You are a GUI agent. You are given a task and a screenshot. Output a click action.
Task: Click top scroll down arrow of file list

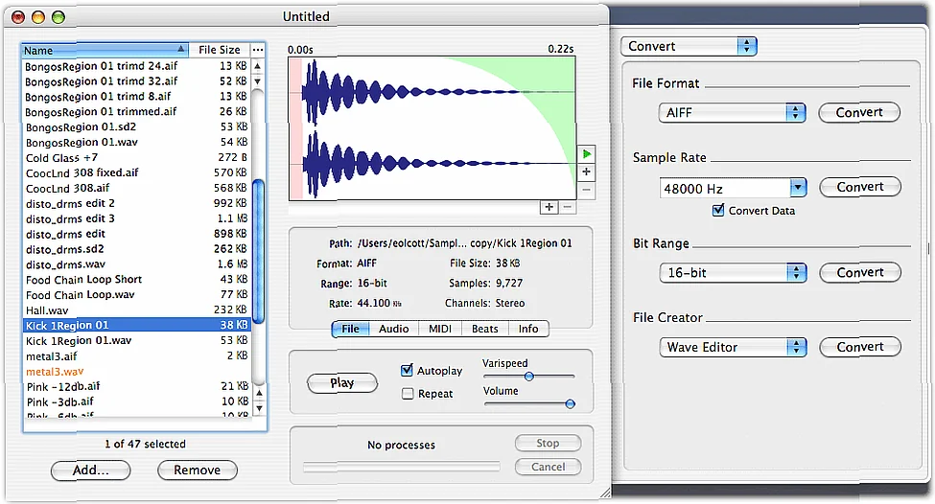(258, 81)
